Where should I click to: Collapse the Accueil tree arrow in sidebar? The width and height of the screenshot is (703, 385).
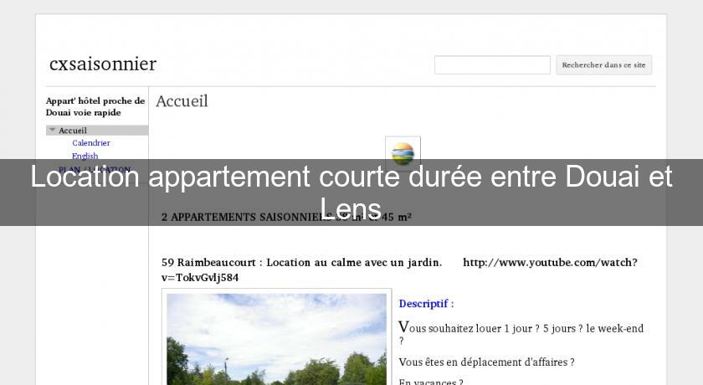click(x=53, y=130)
